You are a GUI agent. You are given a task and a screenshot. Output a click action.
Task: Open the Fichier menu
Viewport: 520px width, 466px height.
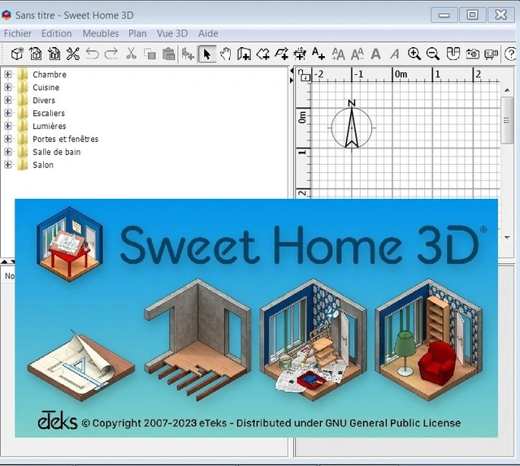[18, 33]
